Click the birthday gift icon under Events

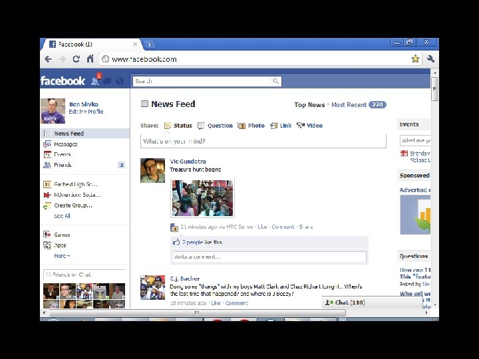[x=404, y=154]
